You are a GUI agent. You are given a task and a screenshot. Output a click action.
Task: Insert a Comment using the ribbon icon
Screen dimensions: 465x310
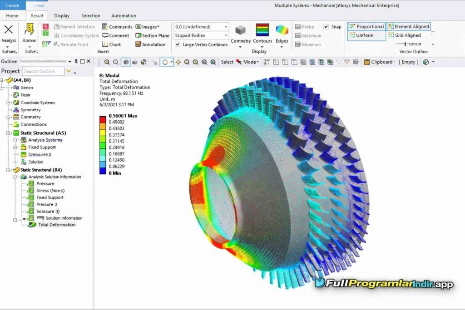pyautogui.click(x=115, y=35)
